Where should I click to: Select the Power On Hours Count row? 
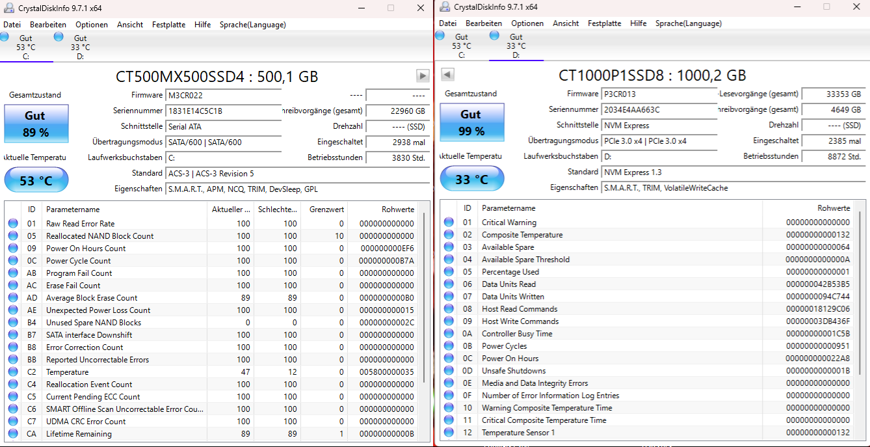pyautogui.click(x=211, y=248)
